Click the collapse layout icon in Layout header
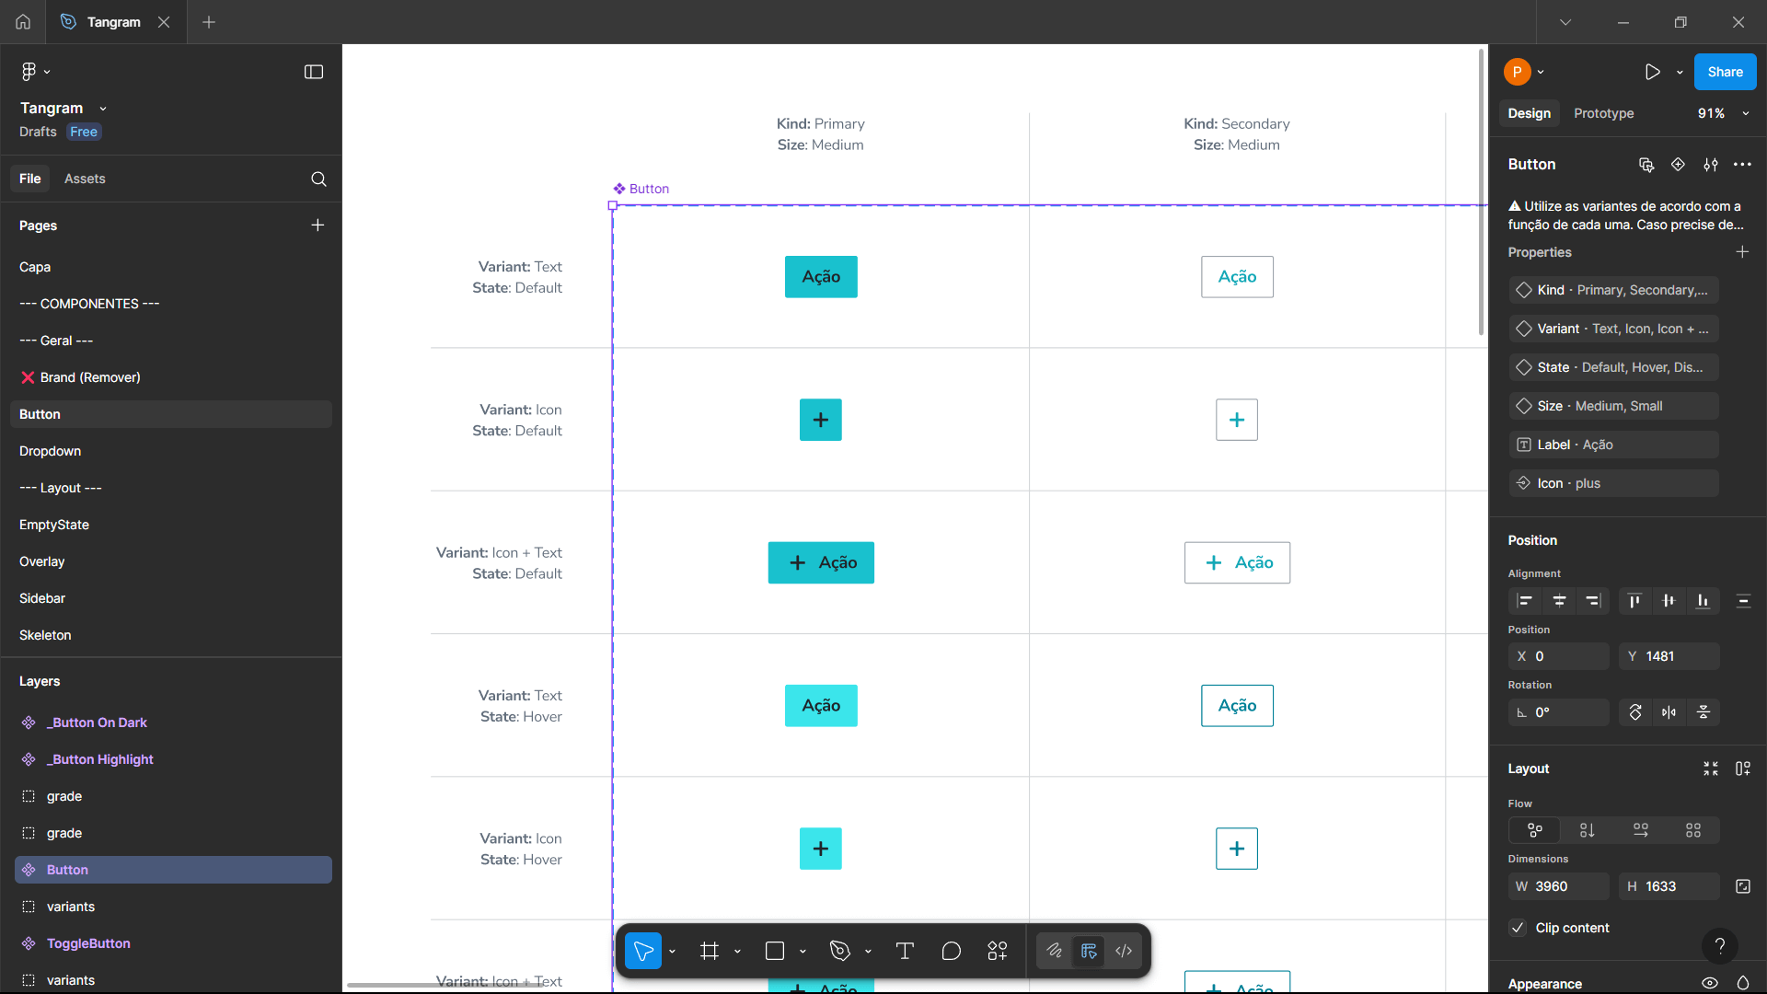Viewport: 1767px width, 994px height. click(x=1710, y=769)
